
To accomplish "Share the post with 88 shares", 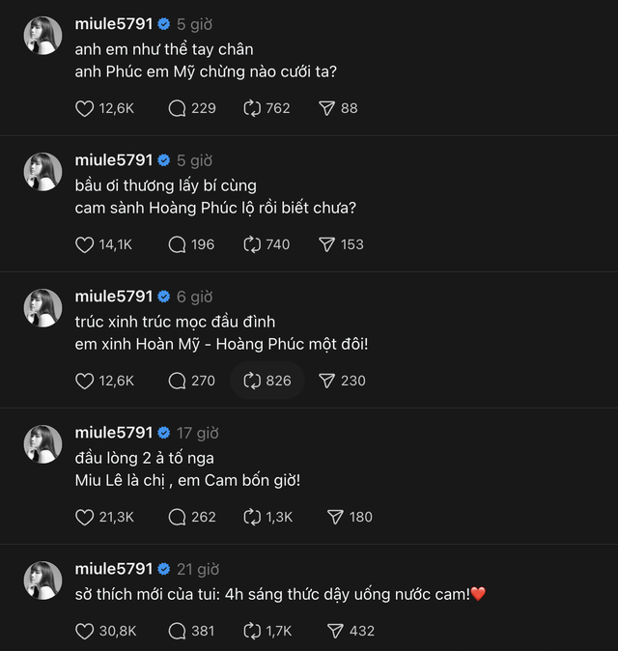I will 326,108.
